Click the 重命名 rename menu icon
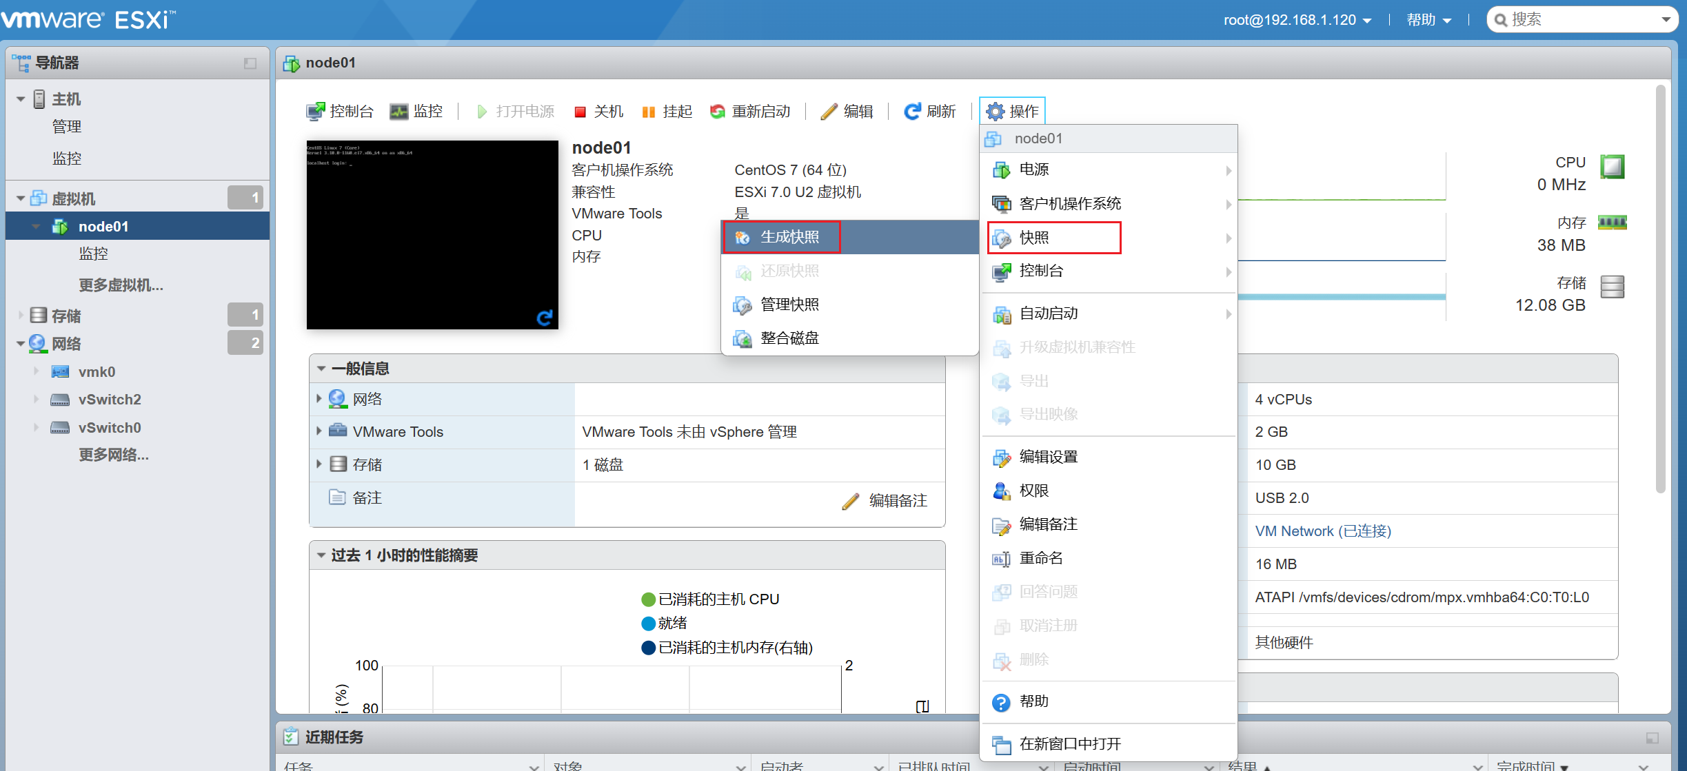 pos(1001,559)
